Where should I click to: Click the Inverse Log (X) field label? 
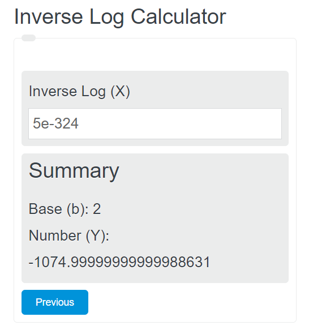coord(79,92)
